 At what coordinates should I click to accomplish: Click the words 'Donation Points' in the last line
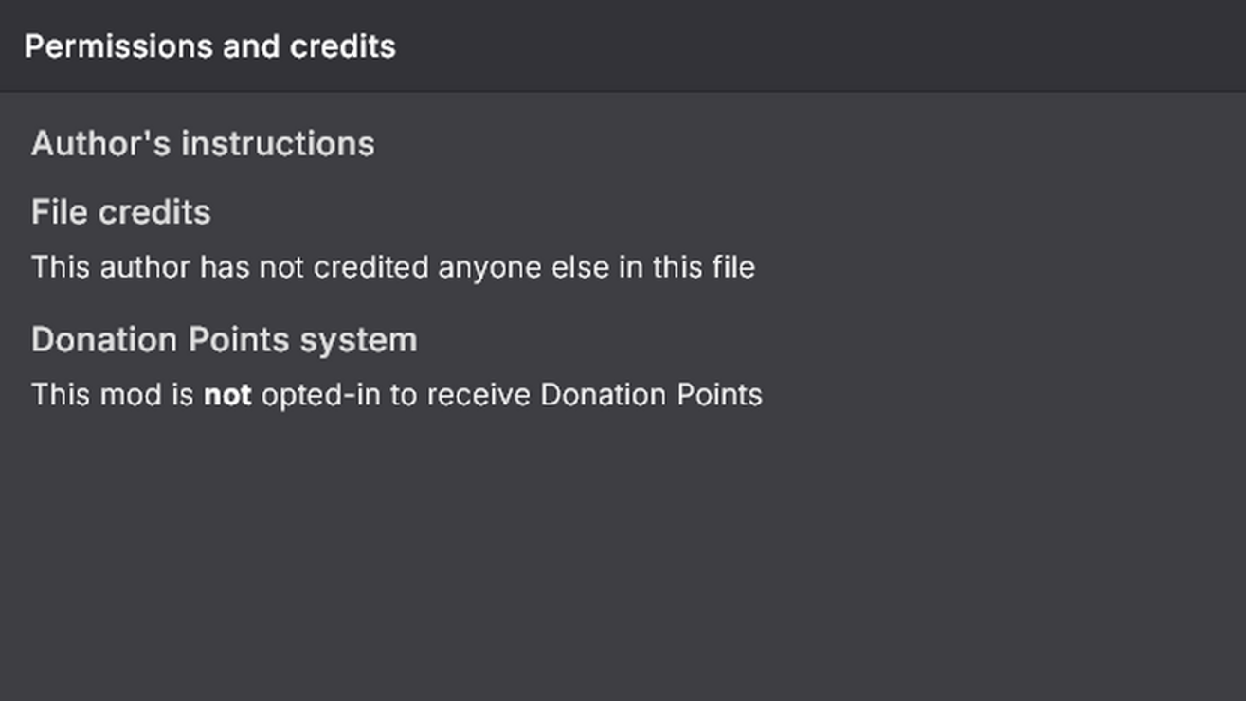pyautogui.click(x=651, y=394)
